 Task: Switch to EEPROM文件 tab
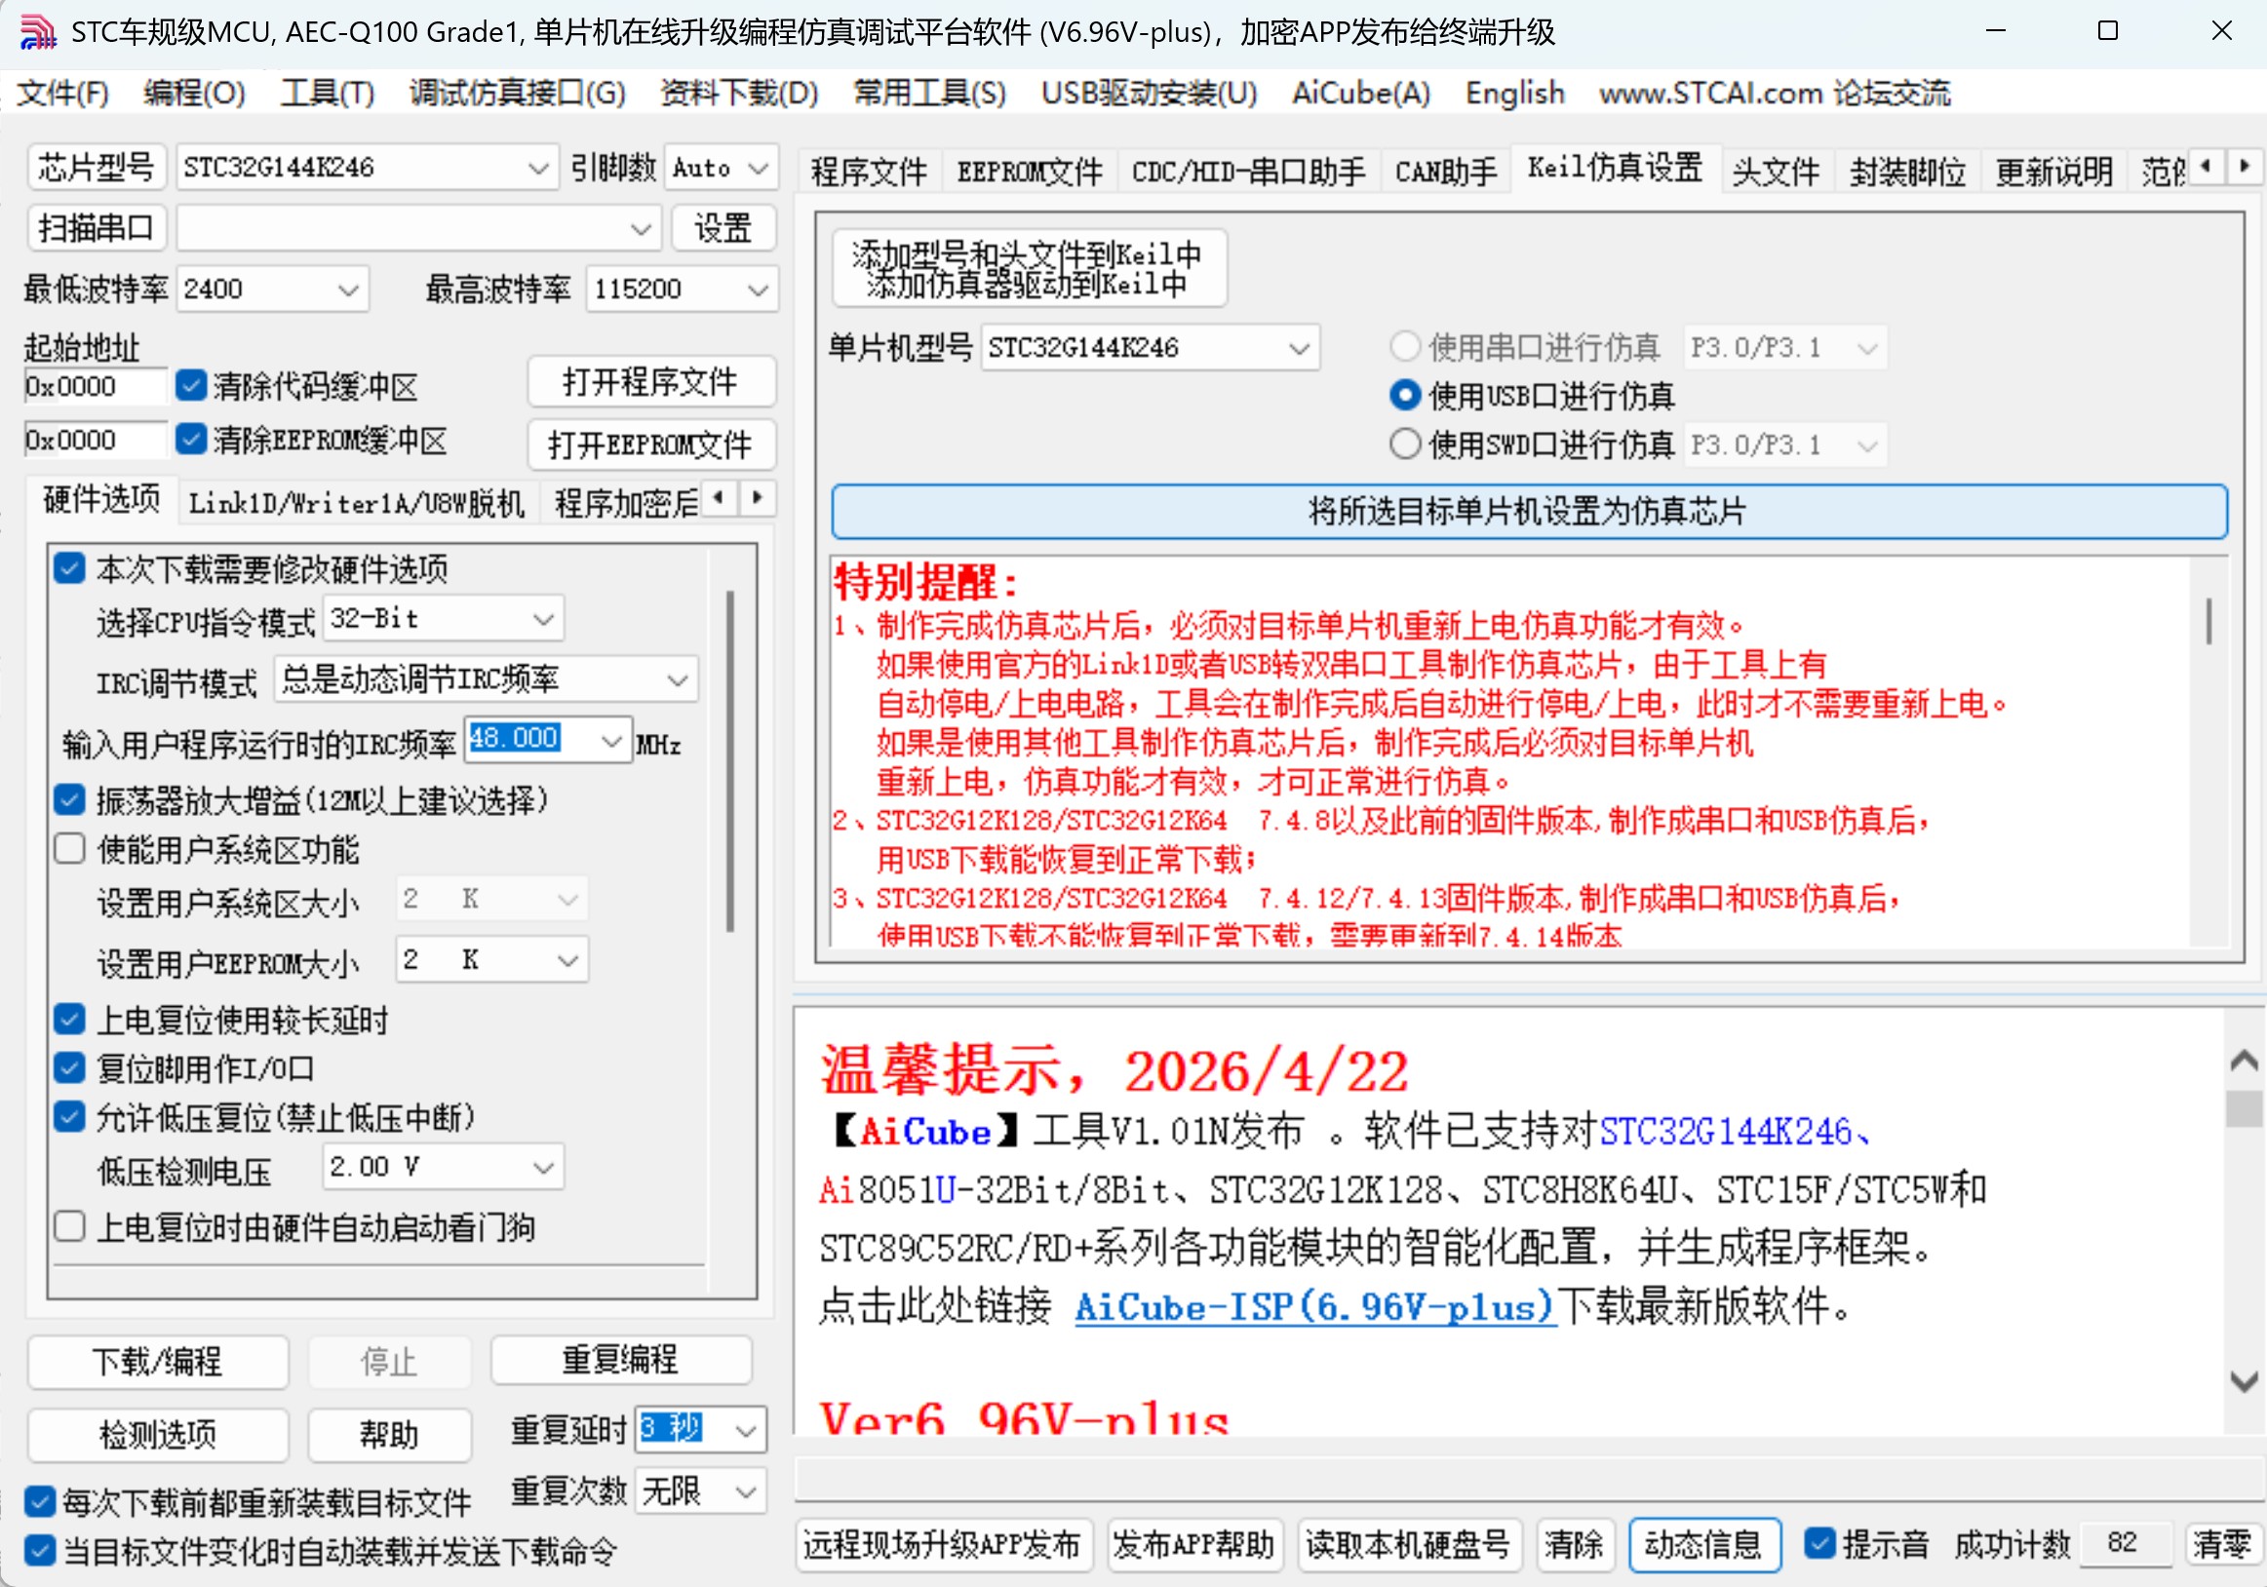pyautogui.click(x=1029, y=172)
